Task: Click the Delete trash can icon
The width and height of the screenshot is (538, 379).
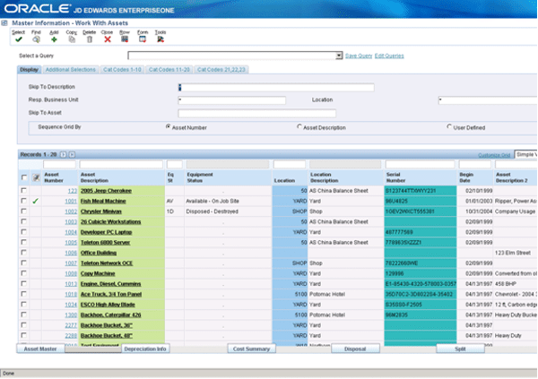Action: (90, 39)
